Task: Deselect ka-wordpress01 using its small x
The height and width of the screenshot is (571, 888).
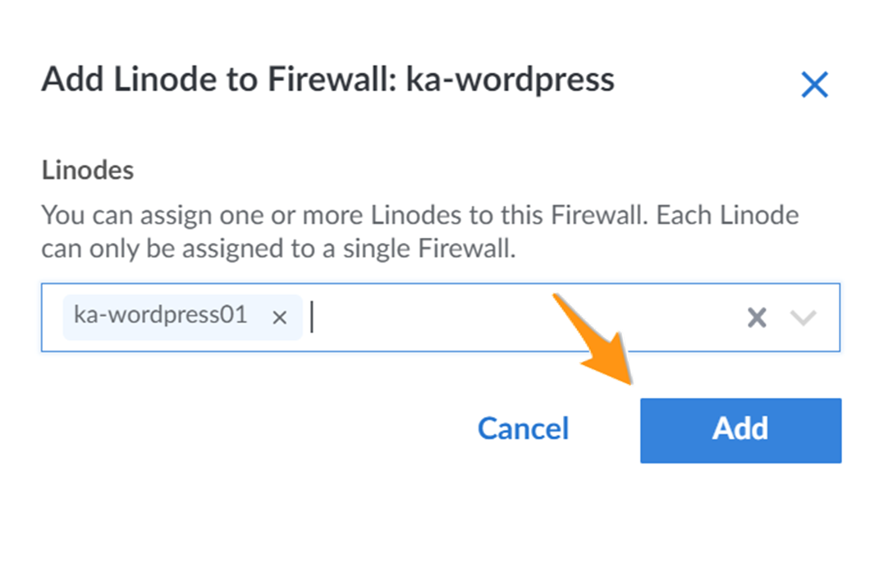Action: pyautogui.click(x=279, y=317)
